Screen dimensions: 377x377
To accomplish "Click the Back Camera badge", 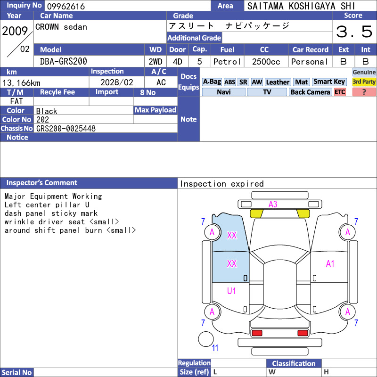I will [x=310, y=92].
